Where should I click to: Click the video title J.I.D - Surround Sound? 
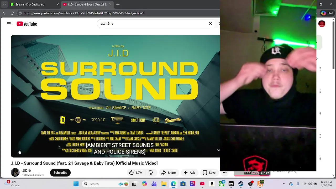84,163
